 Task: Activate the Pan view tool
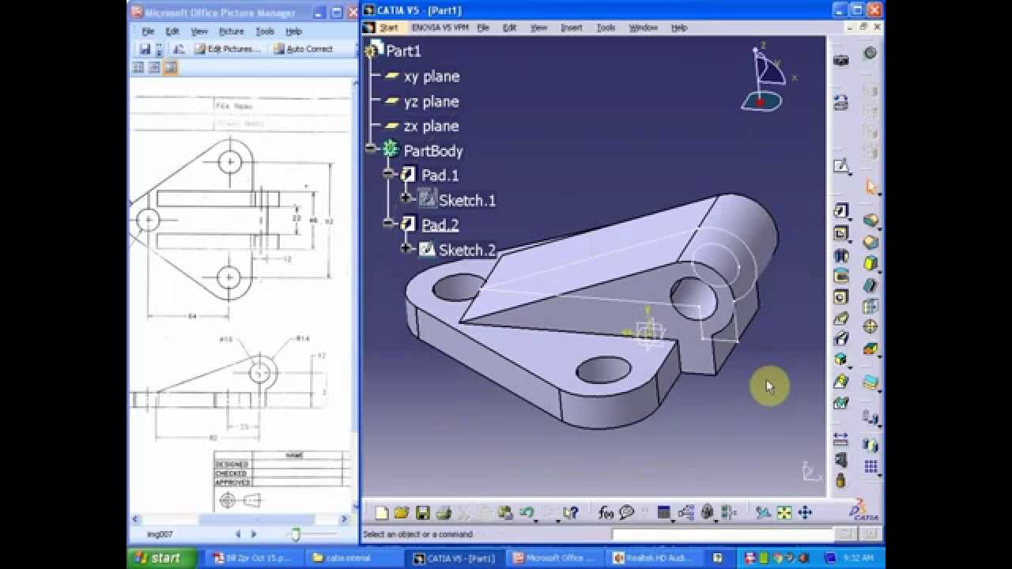[x=805, y=513]
